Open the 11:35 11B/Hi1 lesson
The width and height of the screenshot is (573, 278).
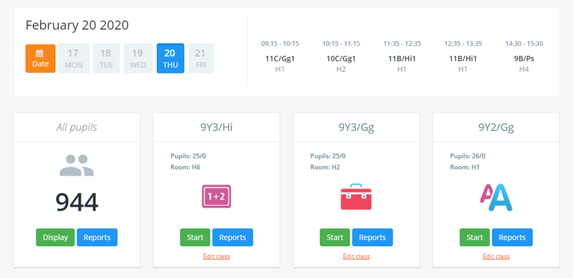(x=402, y=56)
